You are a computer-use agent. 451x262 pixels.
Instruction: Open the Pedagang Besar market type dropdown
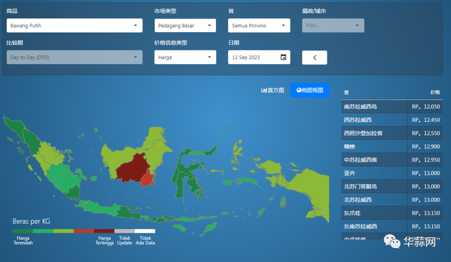pyautogui.click(x=185, y=25)
